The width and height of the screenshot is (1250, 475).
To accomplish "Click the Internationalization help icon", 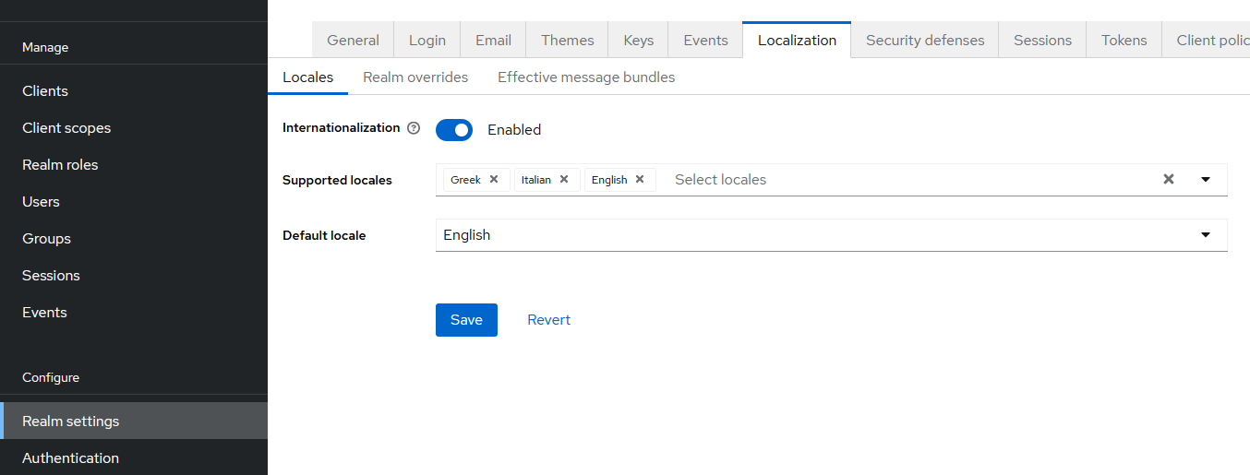I will [414, 128].
